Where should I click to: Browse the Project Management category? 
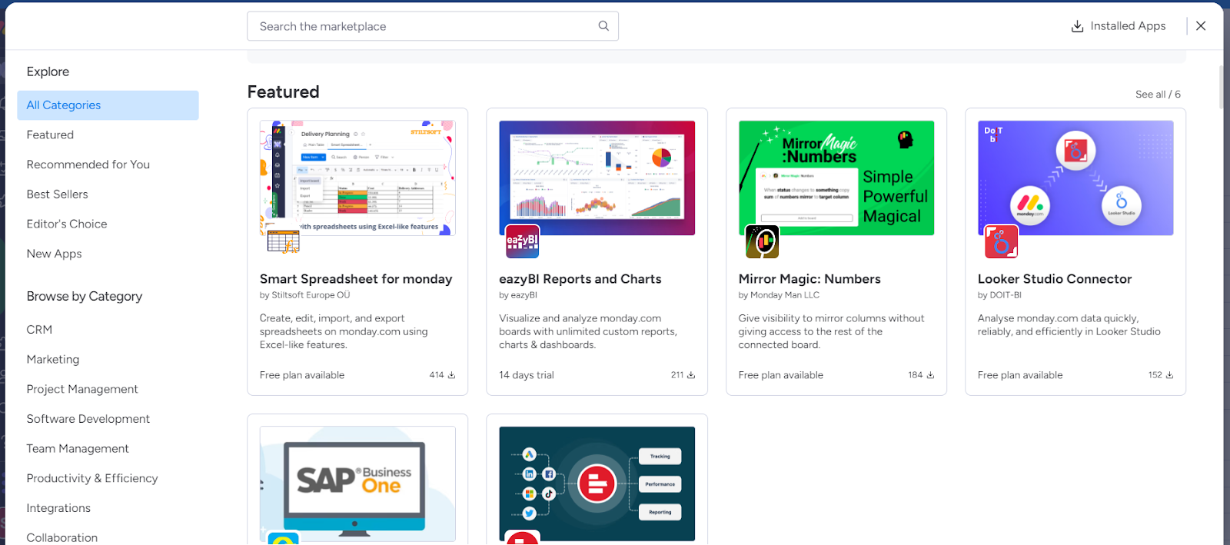[x=82, y=389]
